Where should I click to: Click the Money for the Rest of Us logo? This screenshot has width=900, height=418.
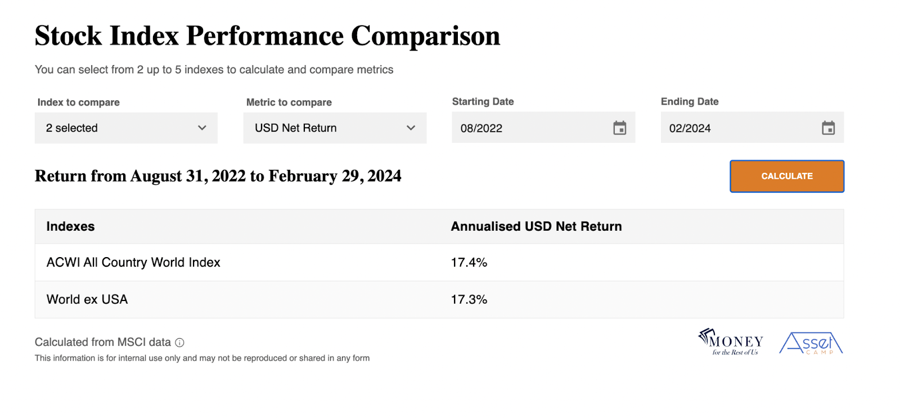pyautogui.click(x=731, y=342)
